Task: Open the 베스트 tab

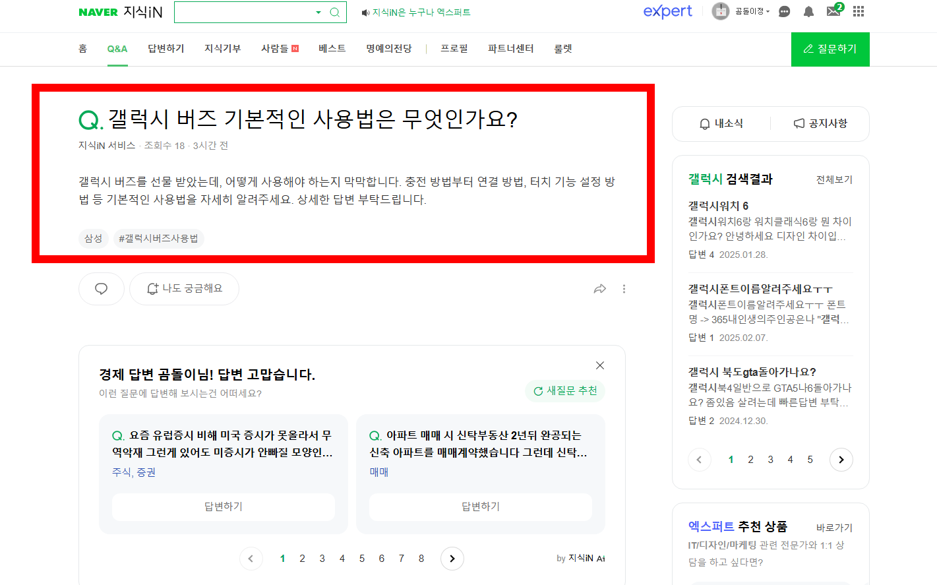Action: (x=332, y=49)
